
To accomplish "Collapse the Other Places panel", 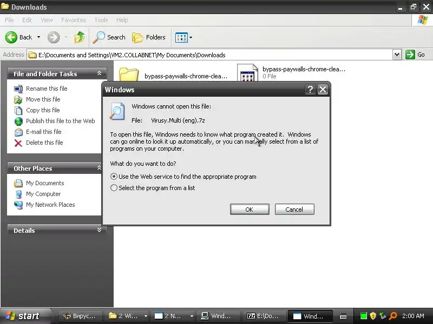I will 99,168.
